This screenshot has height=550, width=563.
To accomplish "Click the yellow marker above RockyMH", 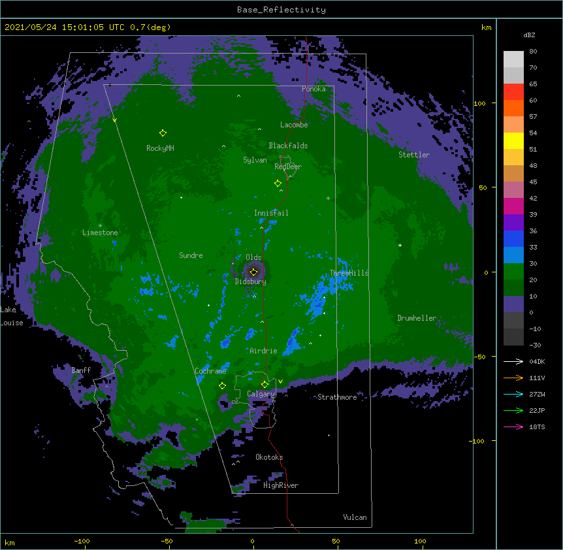I will coord(163,133).
